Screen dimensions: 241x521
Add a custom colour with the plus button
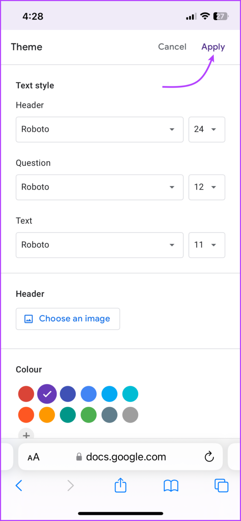[26, 435]
